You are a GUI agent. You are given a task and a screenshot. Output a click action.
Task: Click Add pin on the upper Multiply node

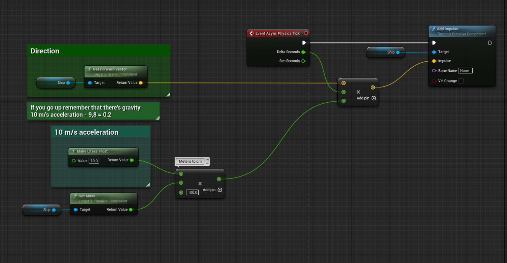pyautogui.click(x=374, y=98)
